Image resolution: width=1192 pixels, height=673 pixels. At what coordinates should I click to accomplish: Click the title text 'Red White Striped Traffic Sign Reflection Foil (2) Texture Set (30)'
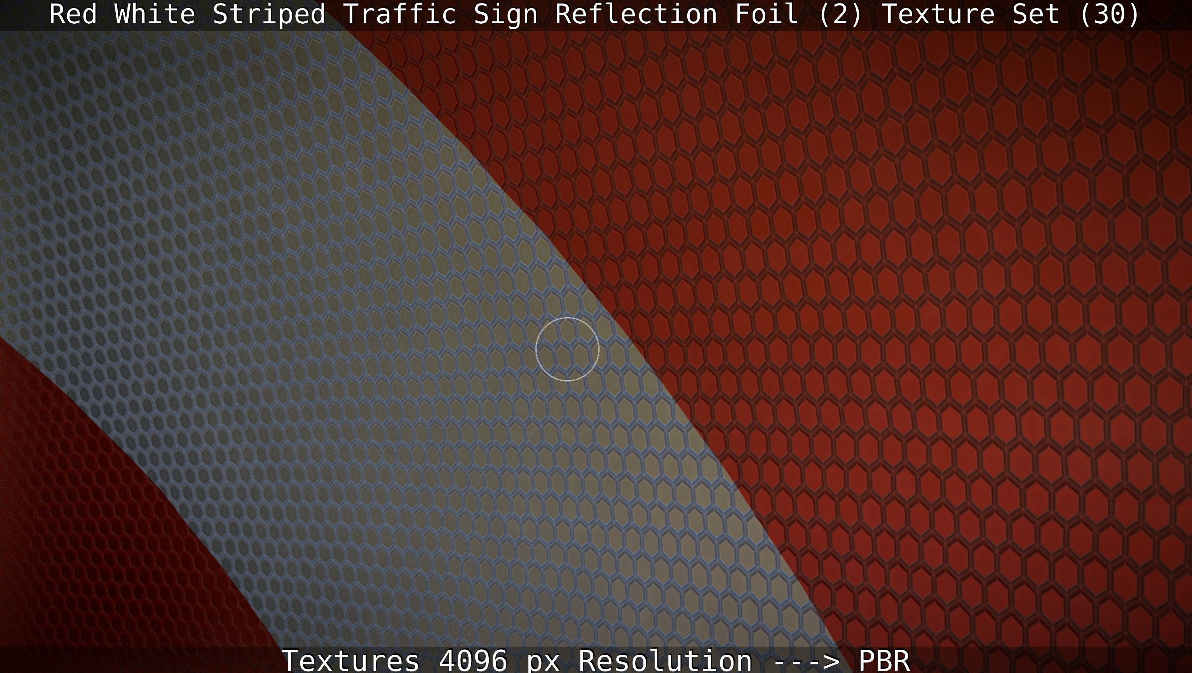point(594,14)
